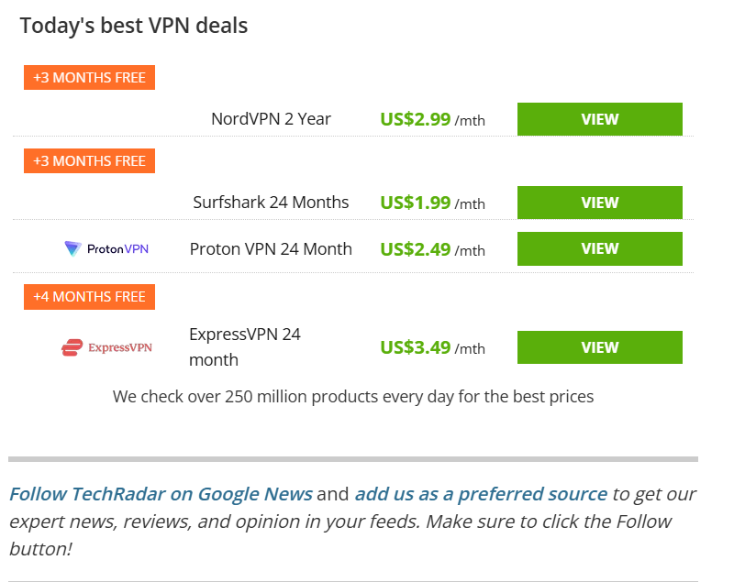The width and height of the screenshot is (734, 582).
Task: Open the NordVPN 2 Year deal title
Action: click(x=271, y=119)
